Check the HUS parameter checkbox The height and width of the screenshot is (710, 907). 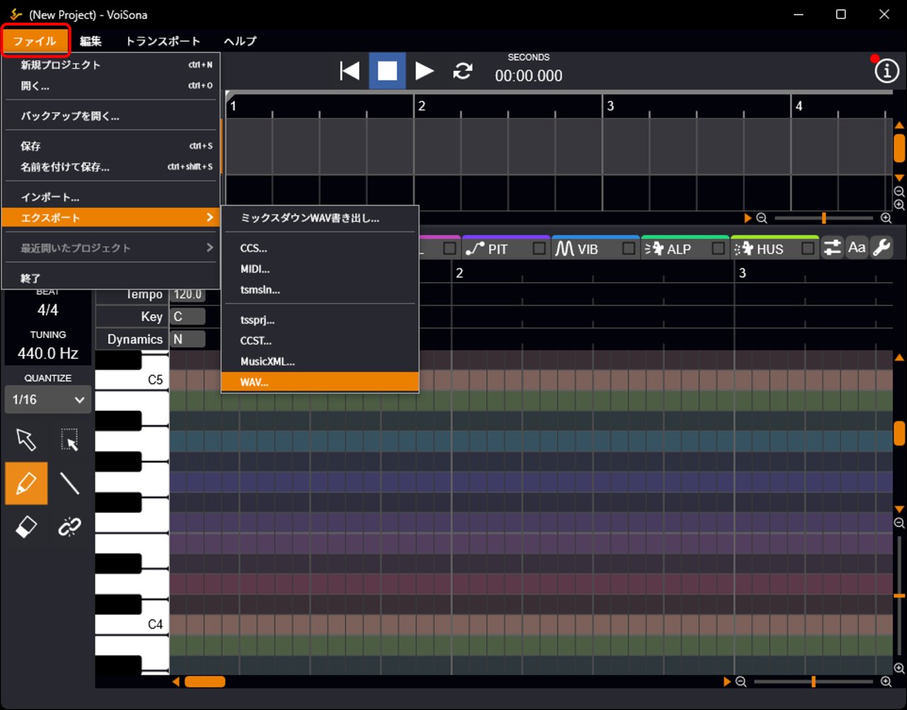pos(808,249)
